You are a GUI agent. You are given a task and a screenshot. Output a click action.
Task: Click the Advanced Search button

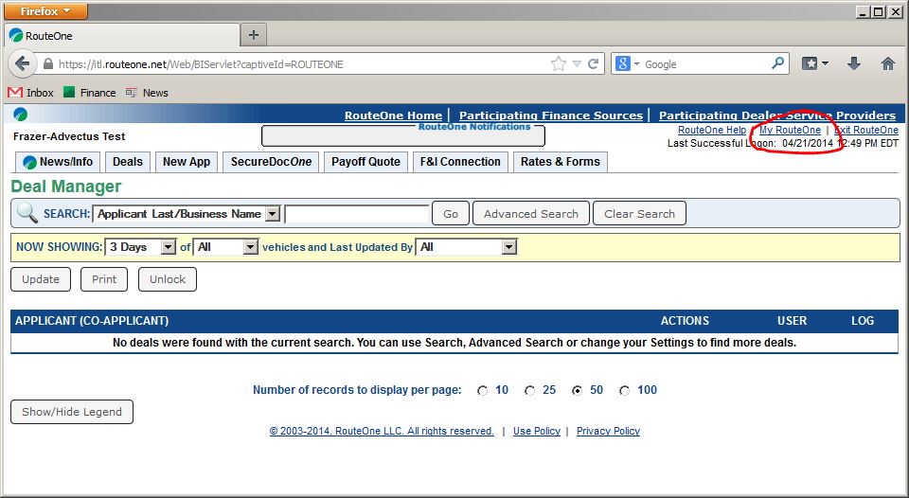pyautogui.click(x=531, y=213)
